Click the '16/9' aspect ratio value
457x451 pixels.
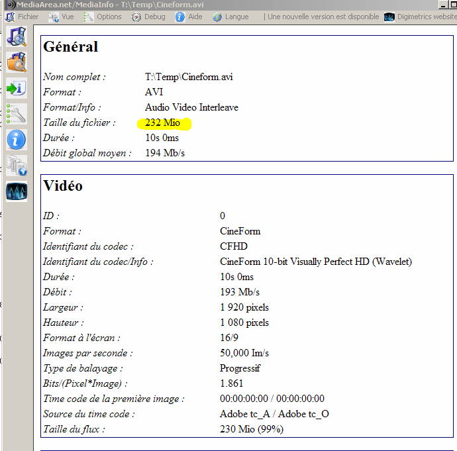click(x=229, y=338)
